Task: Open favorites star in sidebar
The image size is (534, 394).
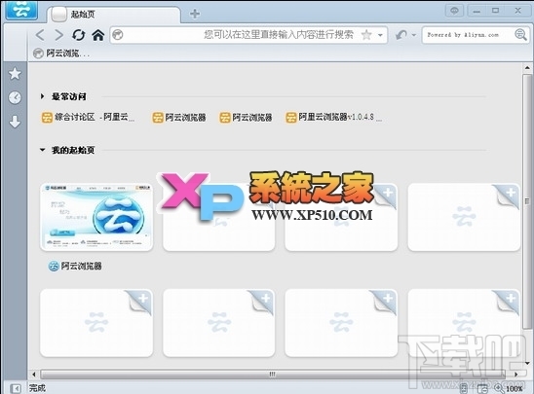Action: pos(15,73)
